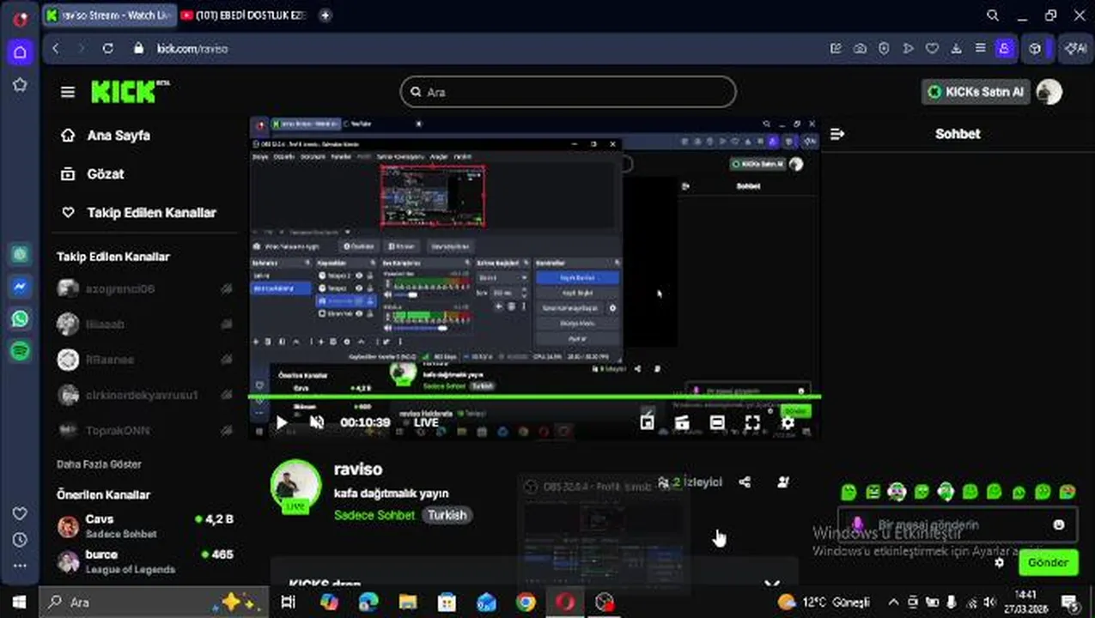Share the raviso stream
Image resolution: width=1095 pixels, height=618 pixels.
point(745,482)
